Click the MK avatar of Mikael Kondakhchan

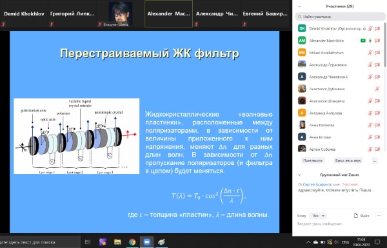pos(302,53)
